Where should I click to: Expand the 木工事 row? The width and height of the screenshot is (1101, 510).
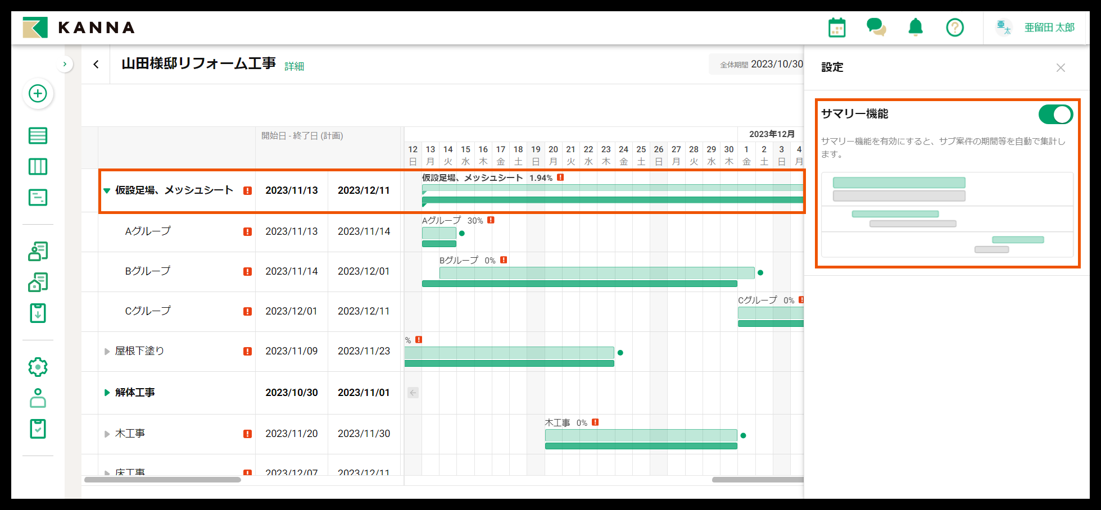107,434
